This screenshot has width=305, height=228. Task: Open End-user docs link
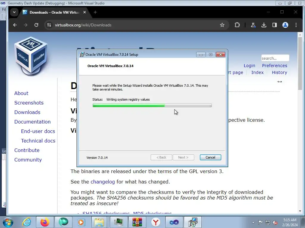coord(38,131)
